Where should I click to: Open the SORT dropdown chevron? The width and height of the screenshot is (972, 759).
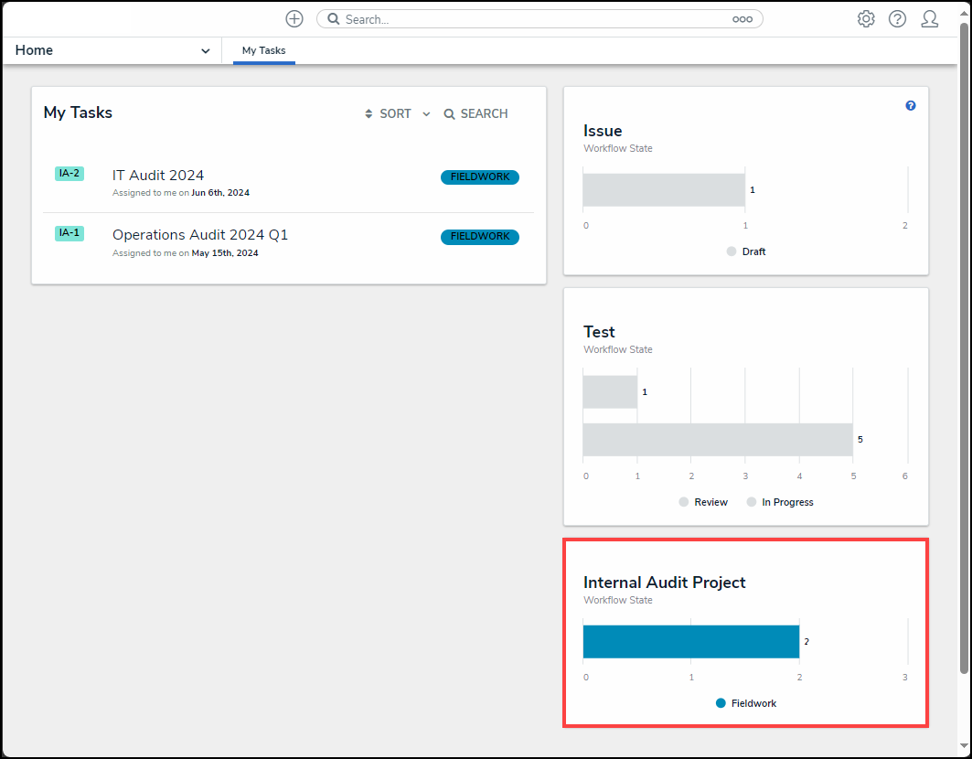[426, 114]
